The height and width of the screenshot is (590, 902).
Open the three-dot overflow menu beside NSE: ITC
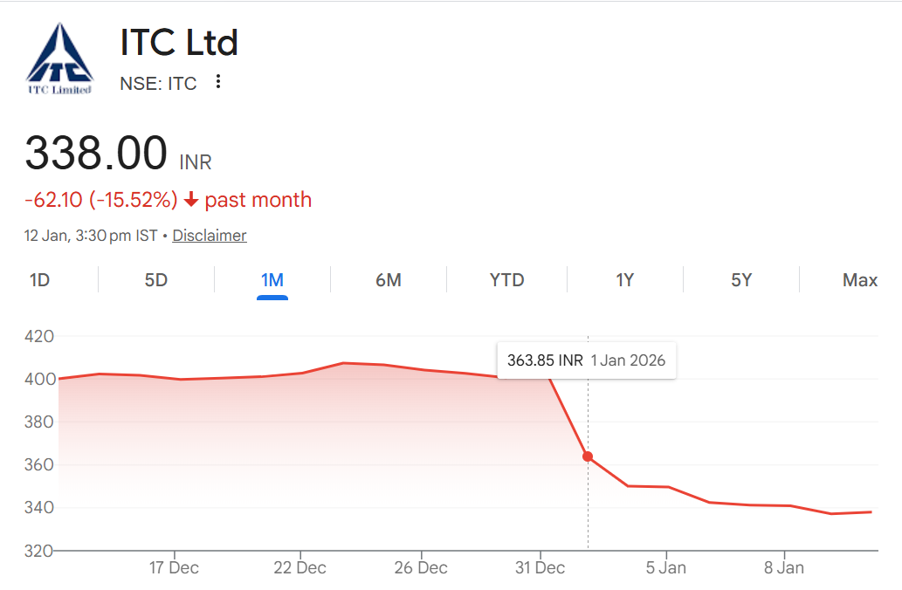(217, 81)
